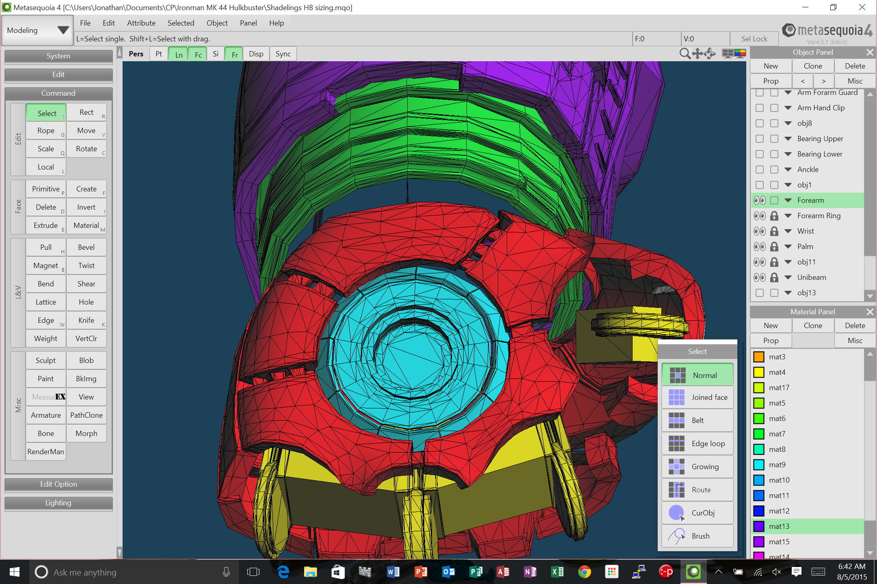The image size is (877, 584).
Task: Toggle lock checkbox of Forearm object
Action: click(x=774, y=200)
